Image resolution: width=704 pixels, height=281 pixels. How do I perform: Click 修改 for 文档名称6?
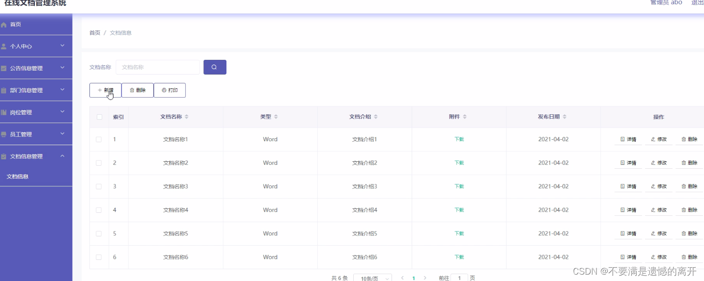click(x=658, y=257)
